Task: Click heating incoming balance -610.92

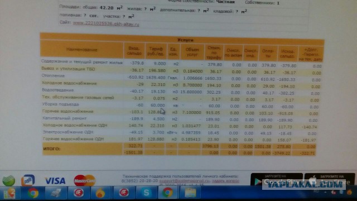Action: (136, 77)
